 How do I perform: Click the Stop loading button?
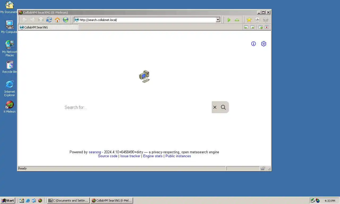(41, 20)
